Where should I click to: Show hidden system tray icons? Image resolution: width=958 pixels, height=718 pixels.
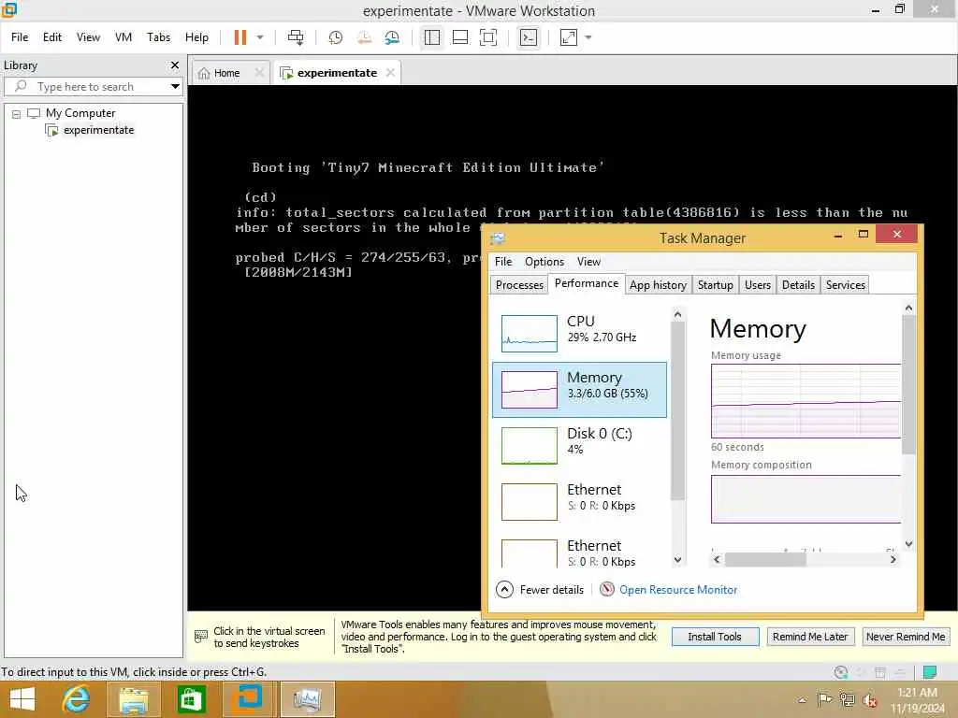pos(802,699)
